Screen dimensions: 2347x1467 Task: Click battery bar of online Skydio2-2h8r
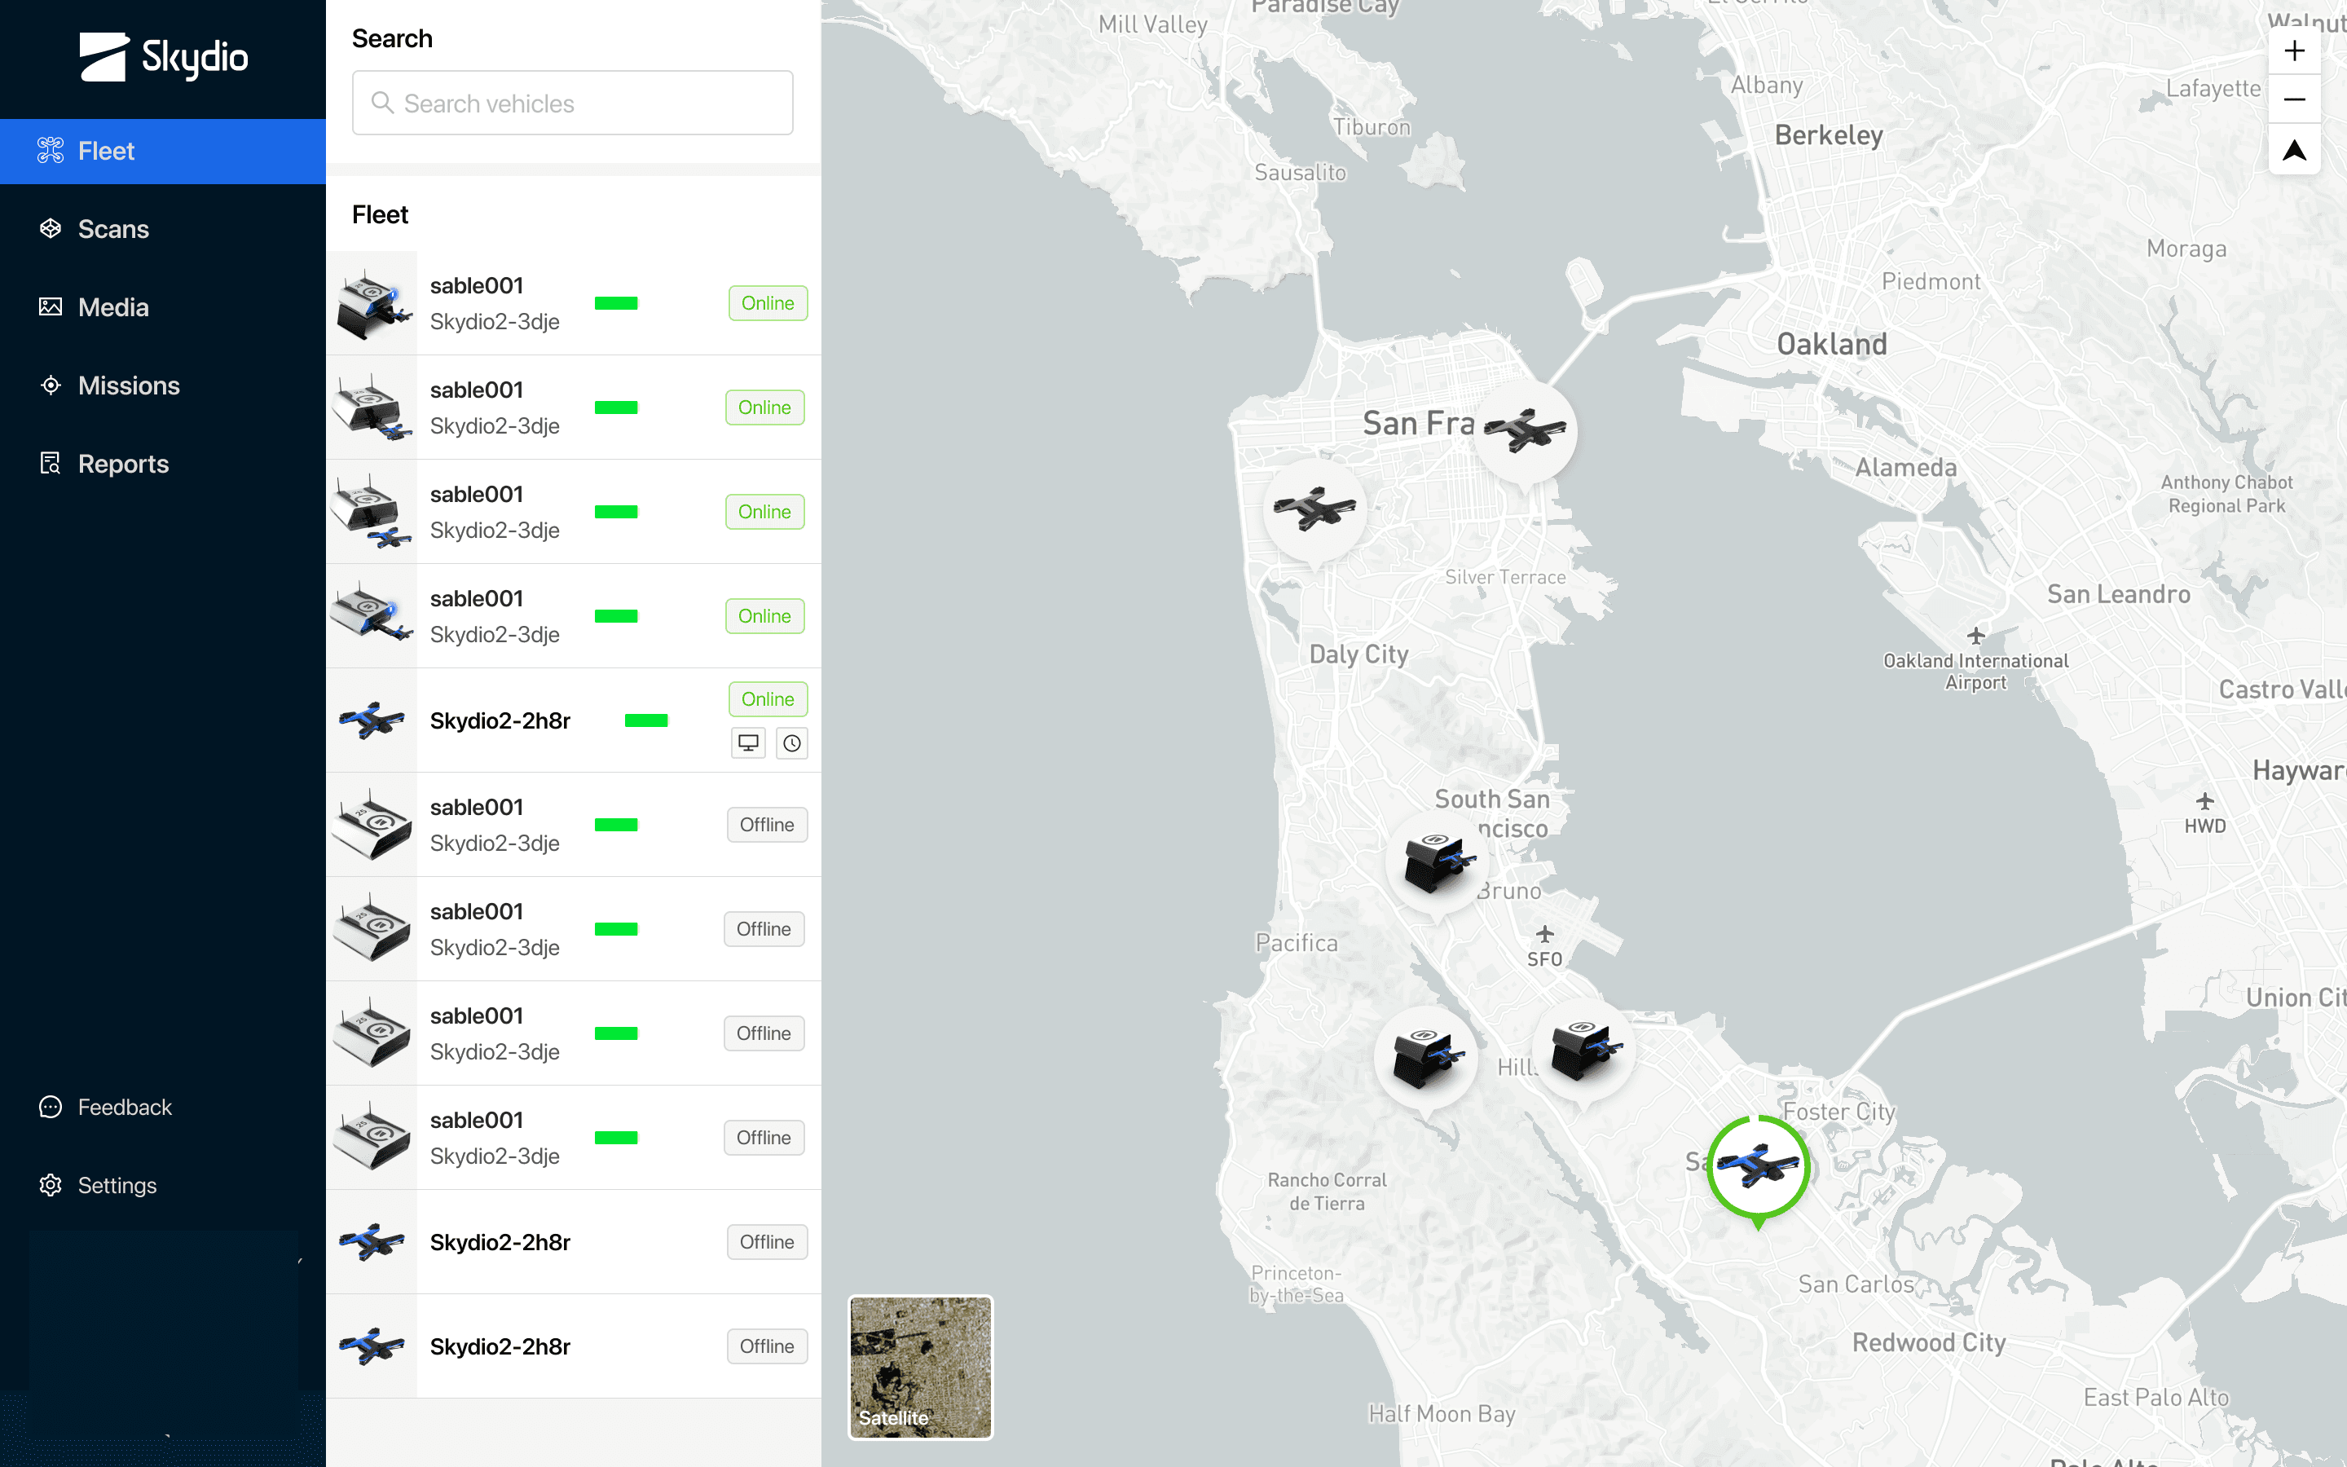pos(646,720)
